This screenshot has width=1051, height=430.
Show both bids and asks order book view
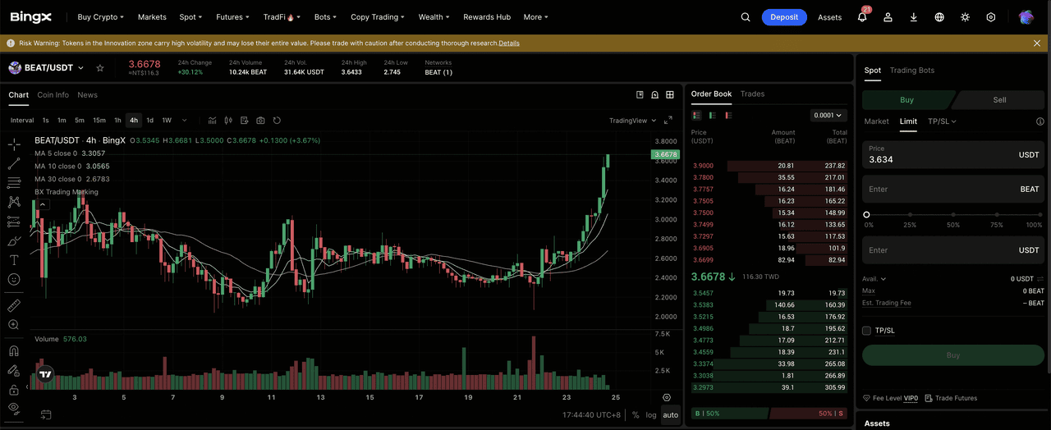[x=696, y=116]
